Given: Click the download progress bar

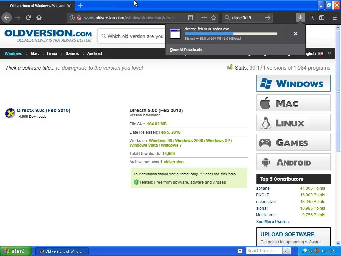Looking at the screenshot, I should pyautogui.click(x=231, y=34).
